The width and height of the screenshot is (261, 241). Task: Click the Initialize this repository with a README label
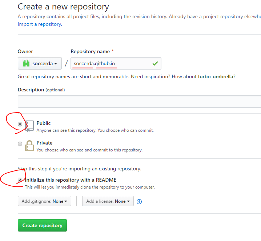[71, 180]
